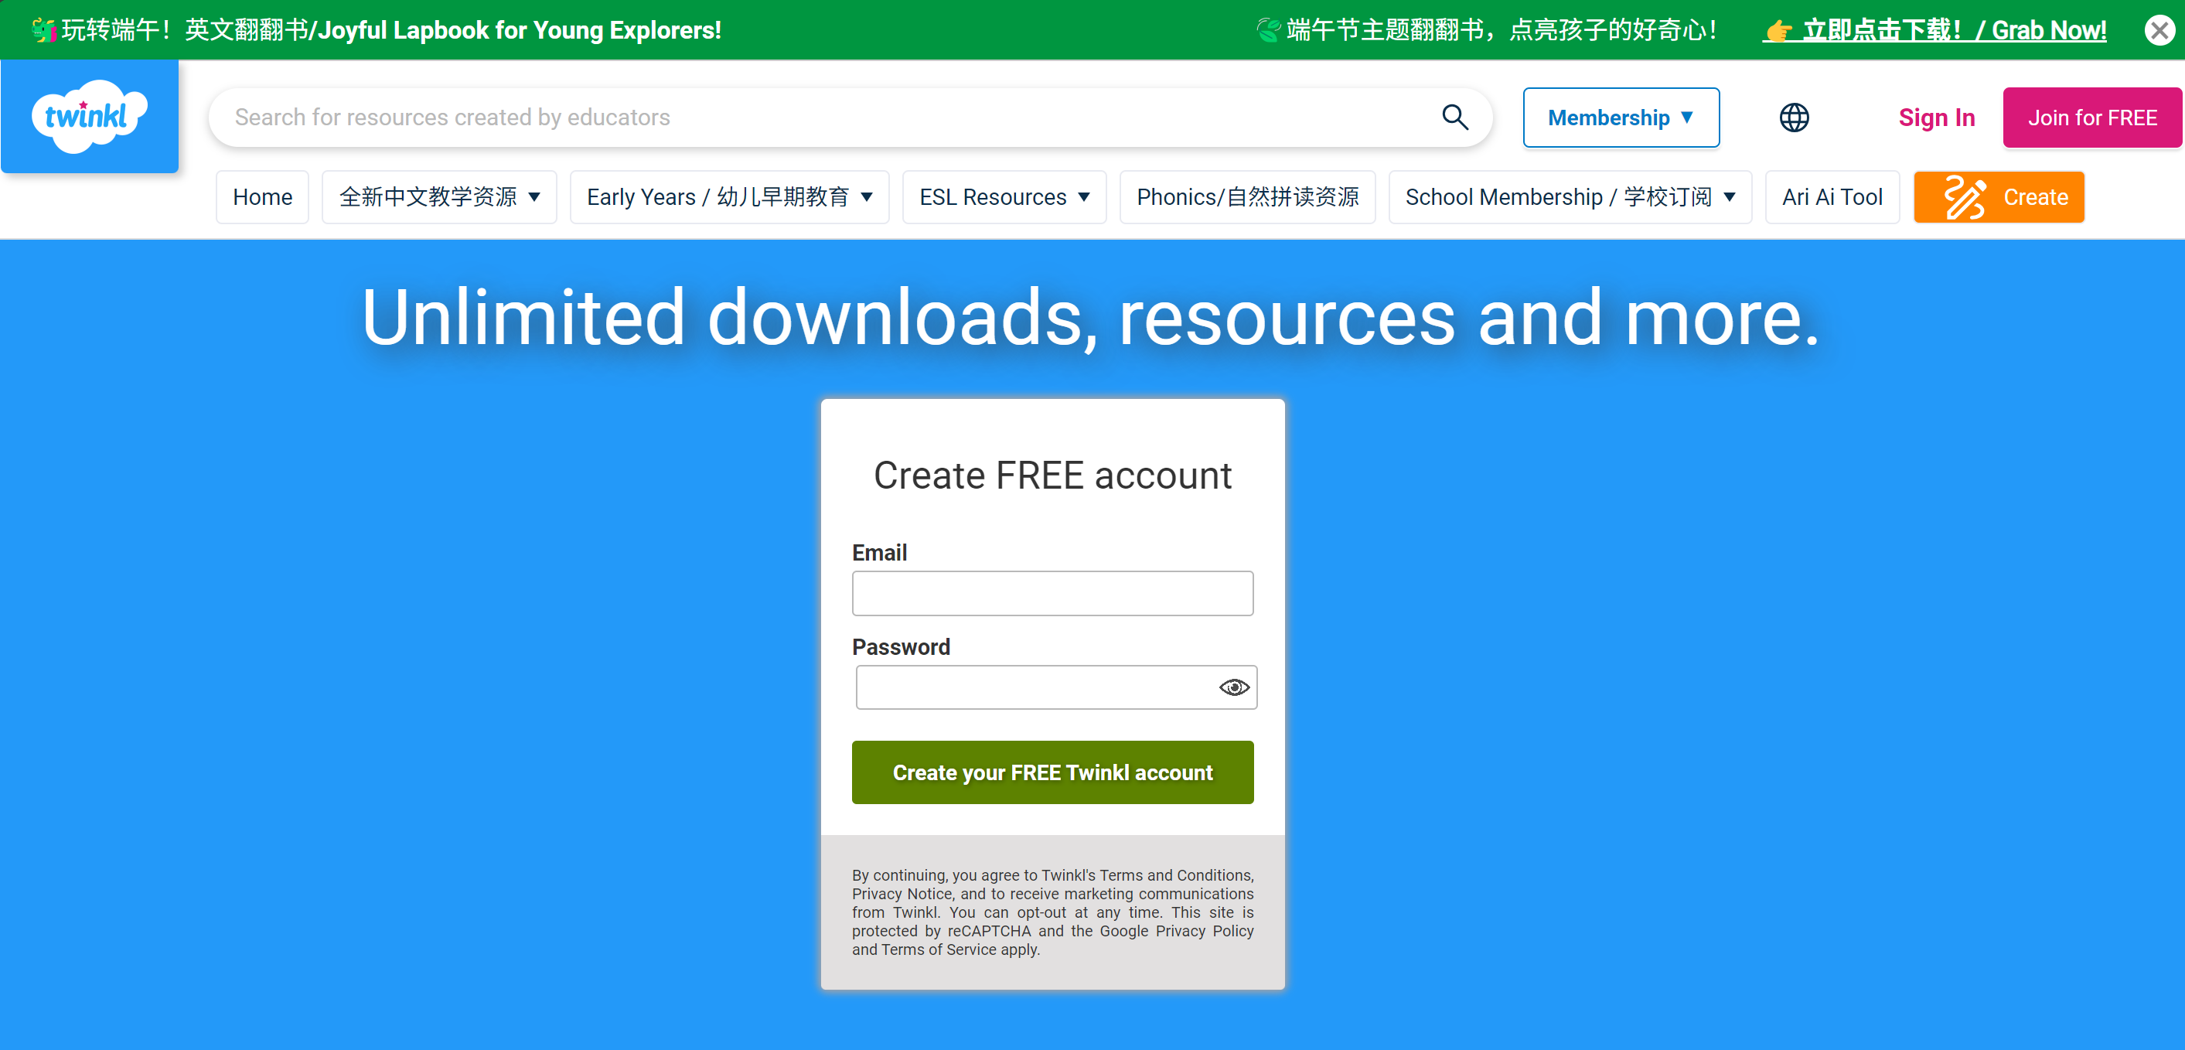Open the Ari Ai Tool nav item
This screenshot has height=1050, width=2185.
click(1832, 196)
